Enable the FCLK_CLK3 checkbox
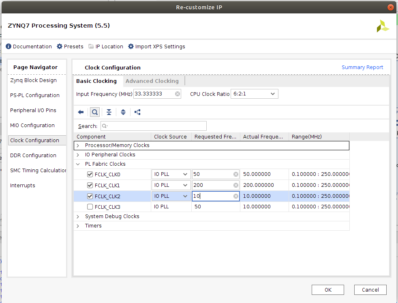This screenshot has height=303, width=398. tap(90, 207)
